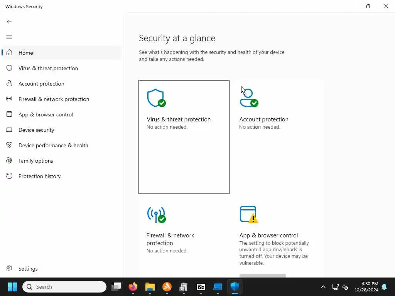The width and height of the screenshot is (395, 296).
Task: Click the Home house icon in sidebar
Action: coord(9,52)
